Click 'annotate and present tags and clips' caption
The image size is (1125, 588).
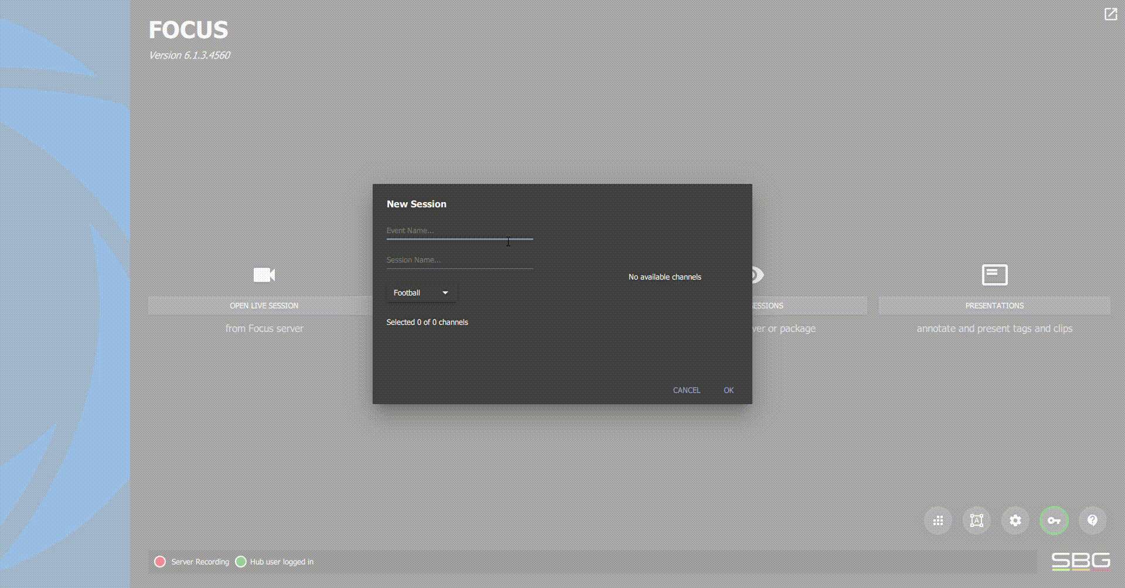click(994, 329)
